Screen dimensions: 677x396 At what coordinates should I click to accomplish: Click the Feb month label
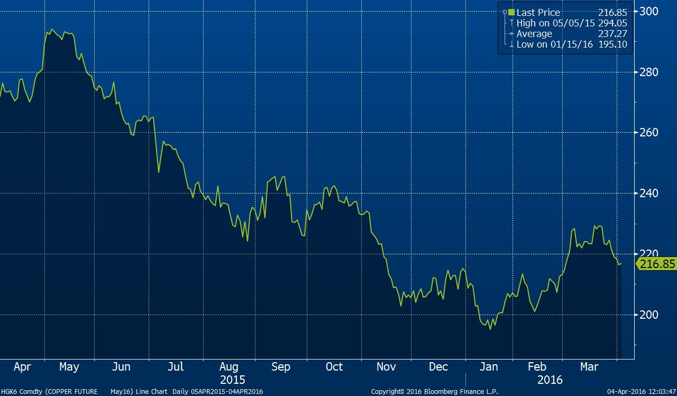[537, 367]
